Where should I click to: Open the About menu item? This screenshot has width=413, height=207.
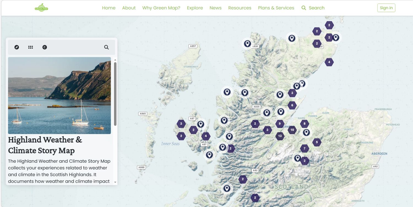click(x=129, y=8)
